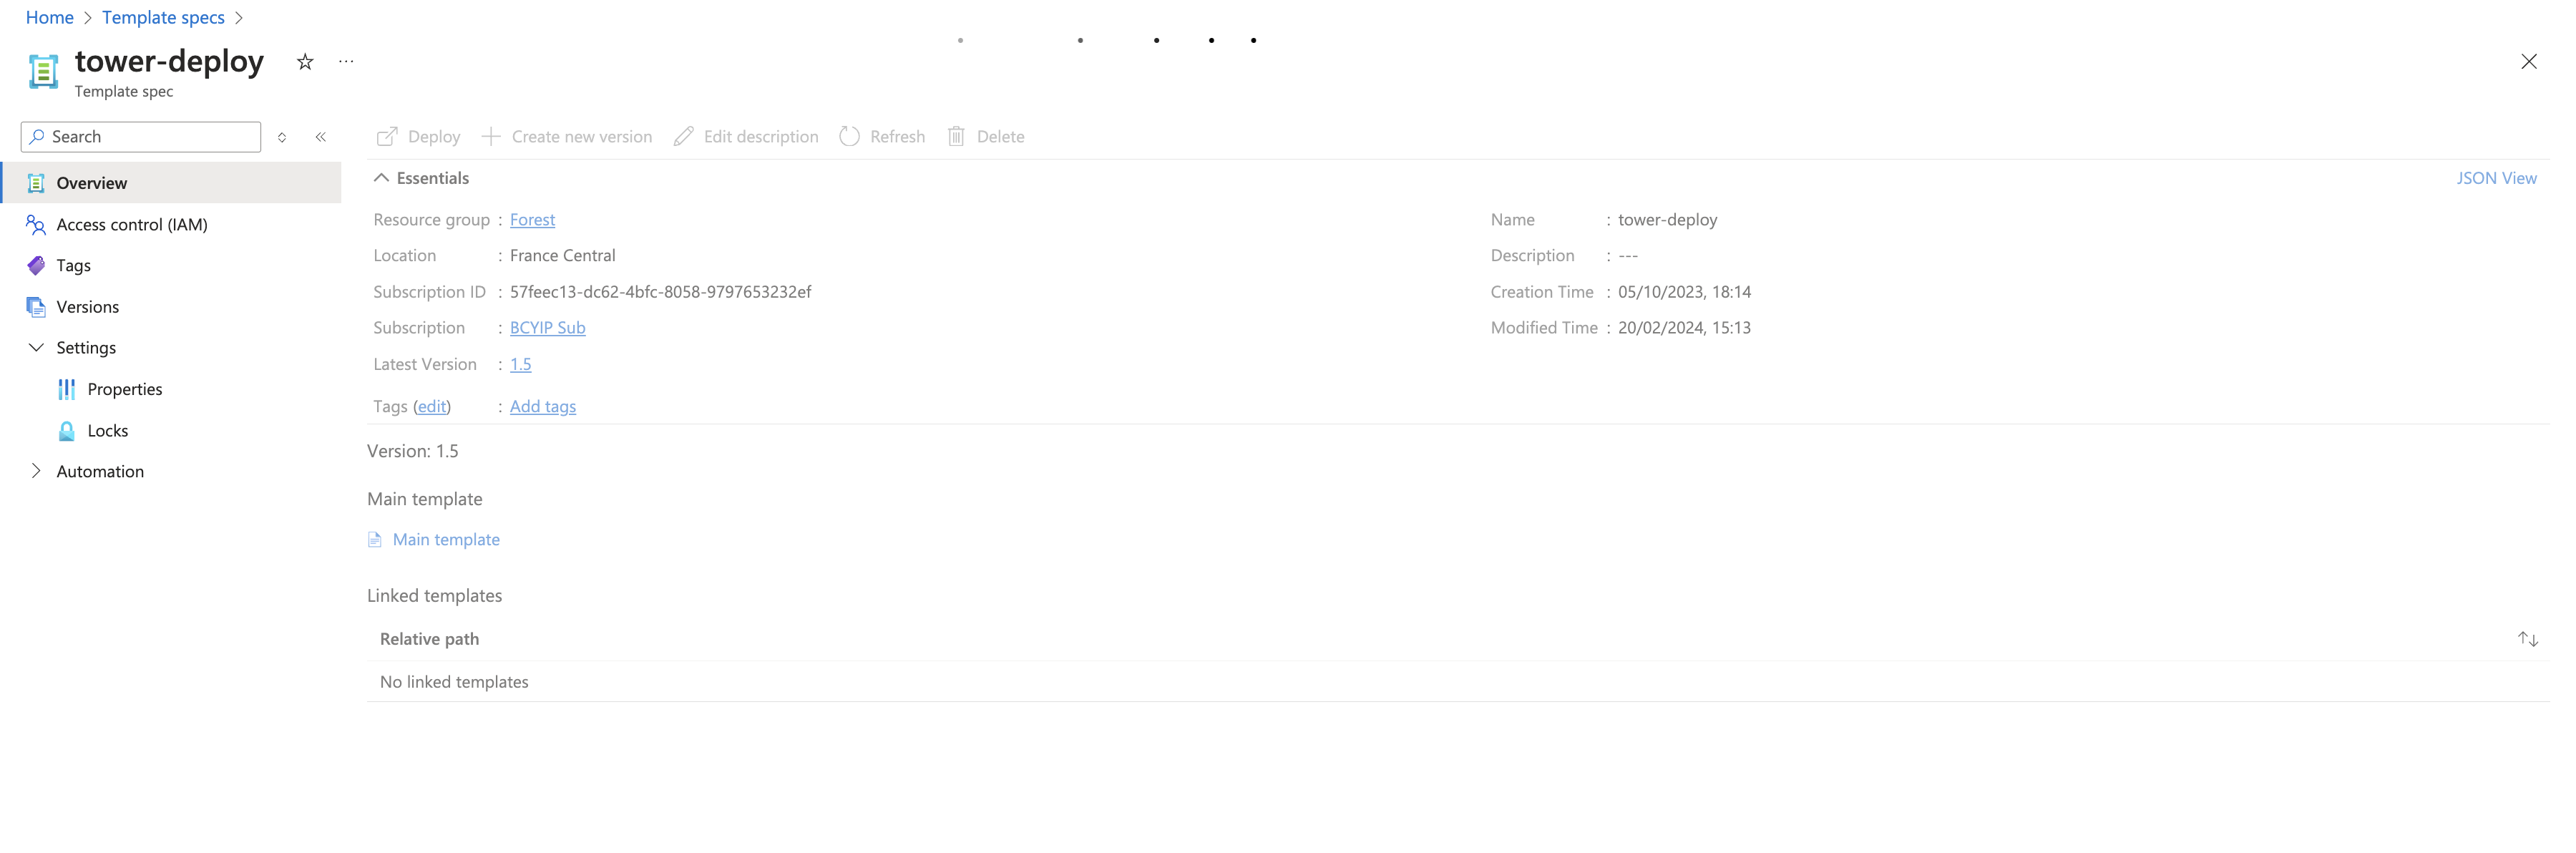Click the France Central location text
The width and height of the screenshot is (2576, 853).
pyautogui.click(x=562, y=255)
